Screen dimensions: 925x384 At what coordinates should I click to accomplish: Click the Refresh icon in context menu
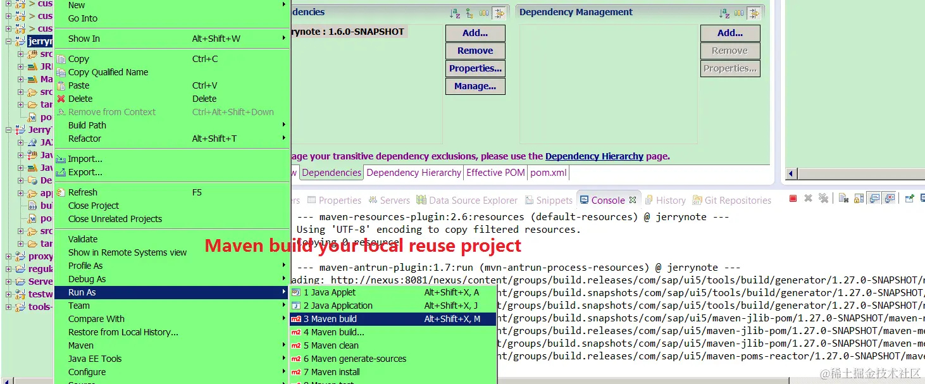[x=61, y=192]
